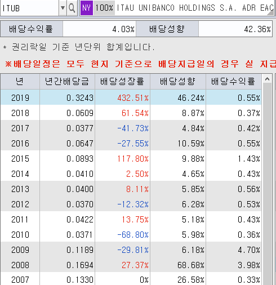Click annual dividend value 0.3243
276x285 pixels.
click(80, 98)
